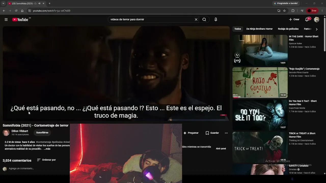
Task: Click the Ordenar por sort icon
Action: [39, 160]
